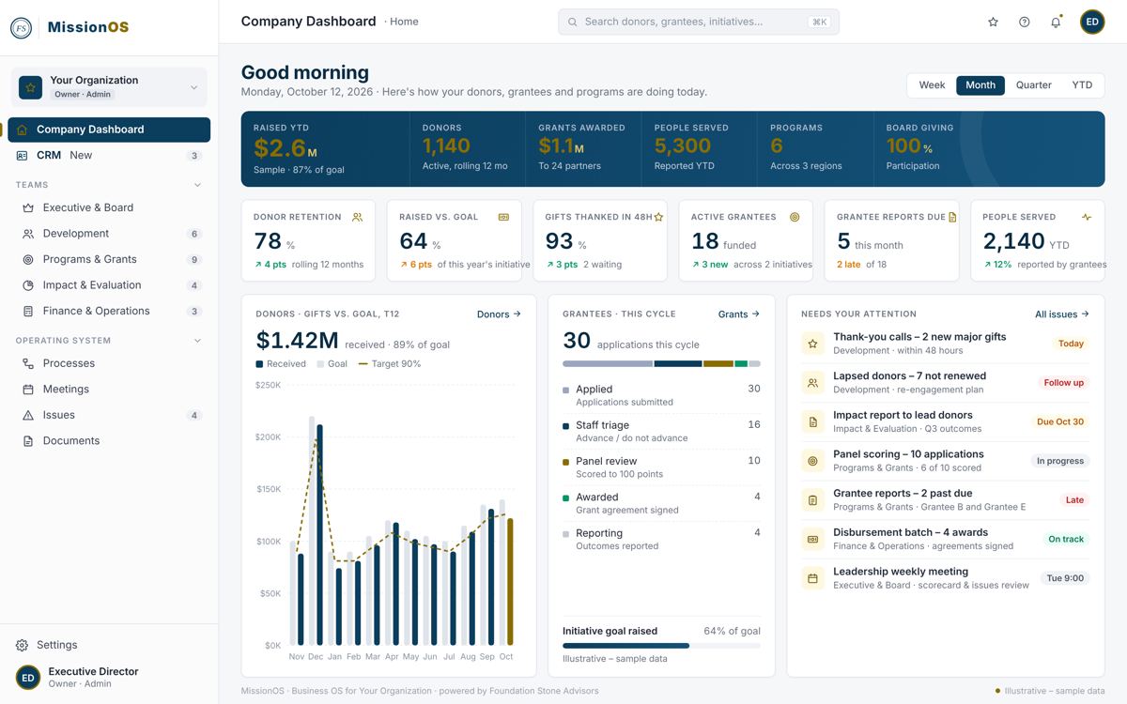
Task: Click the star favorite icon in header
Action: tap(993, 22)
